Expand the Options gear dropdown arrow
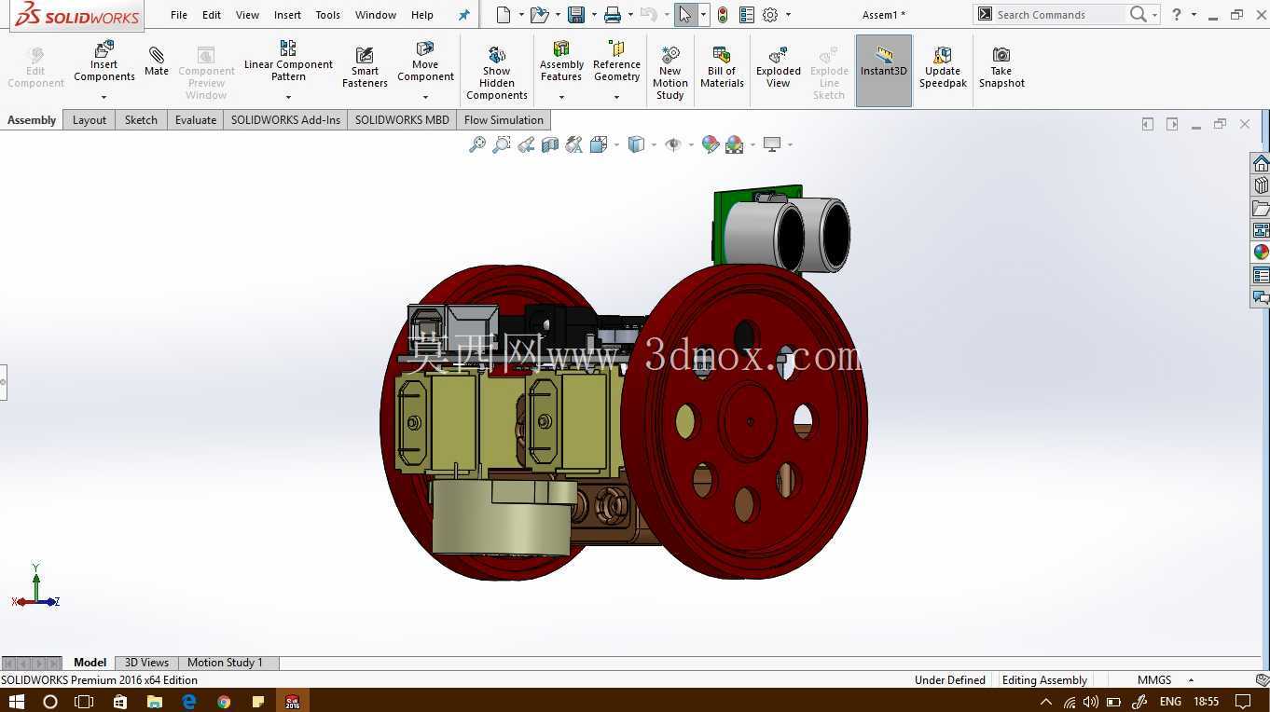The width and height of the screenshot is (1270, 712). pos(788,15)
